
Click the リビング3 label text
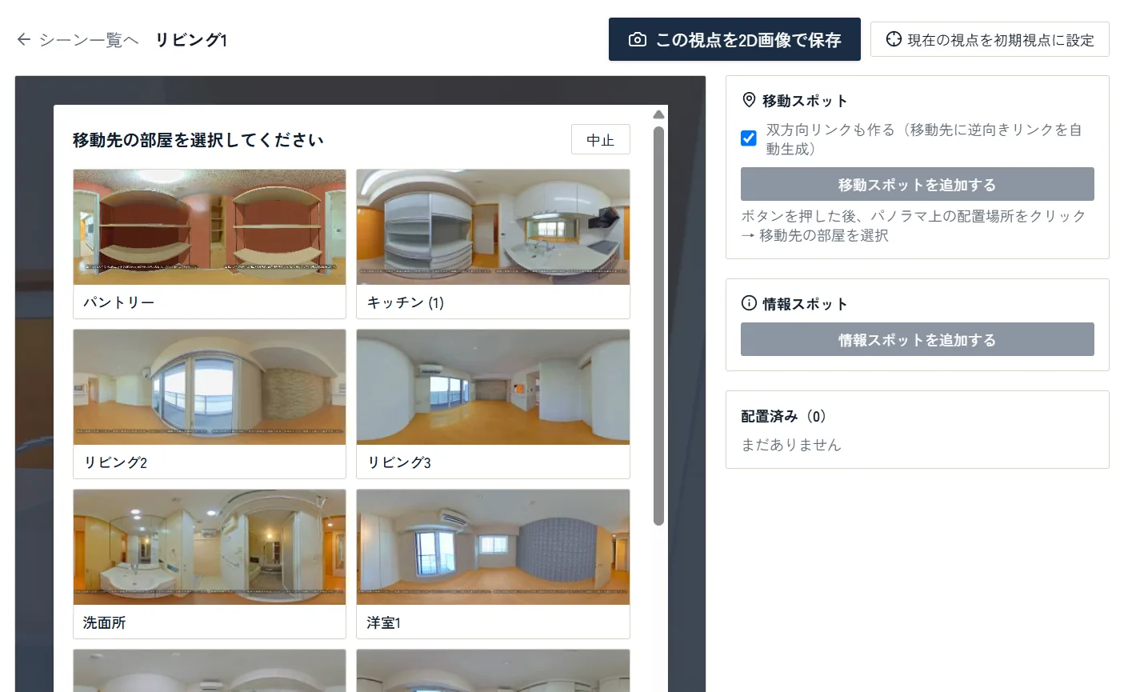click(399, 462)
